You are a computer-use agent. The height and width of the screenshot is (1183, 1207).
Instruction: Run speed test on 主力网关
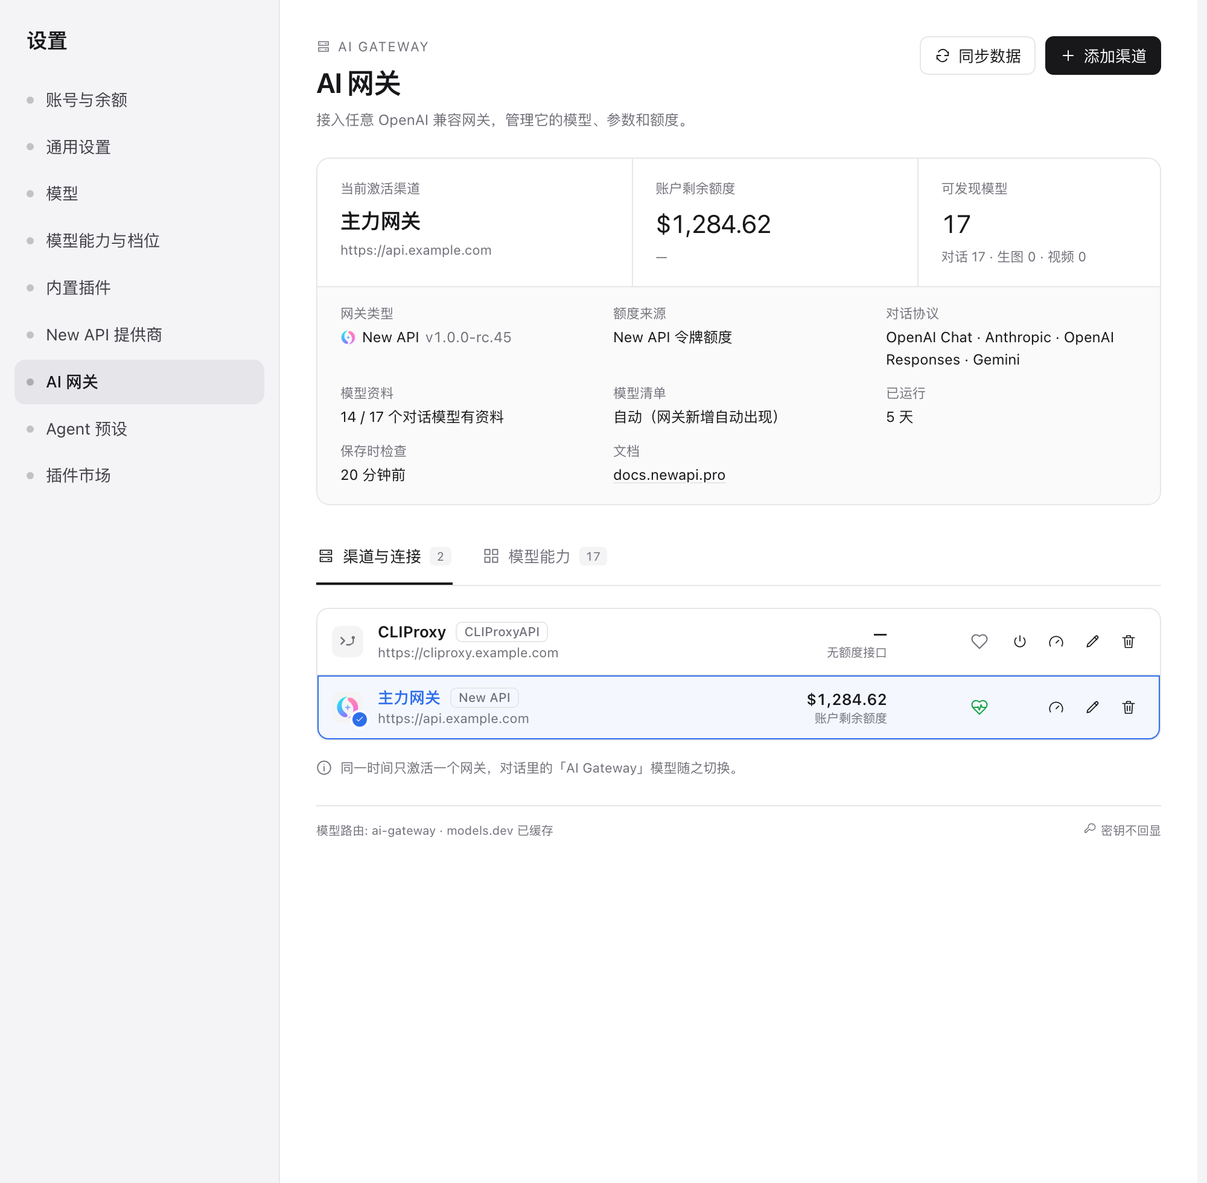tap(1056, 707)
